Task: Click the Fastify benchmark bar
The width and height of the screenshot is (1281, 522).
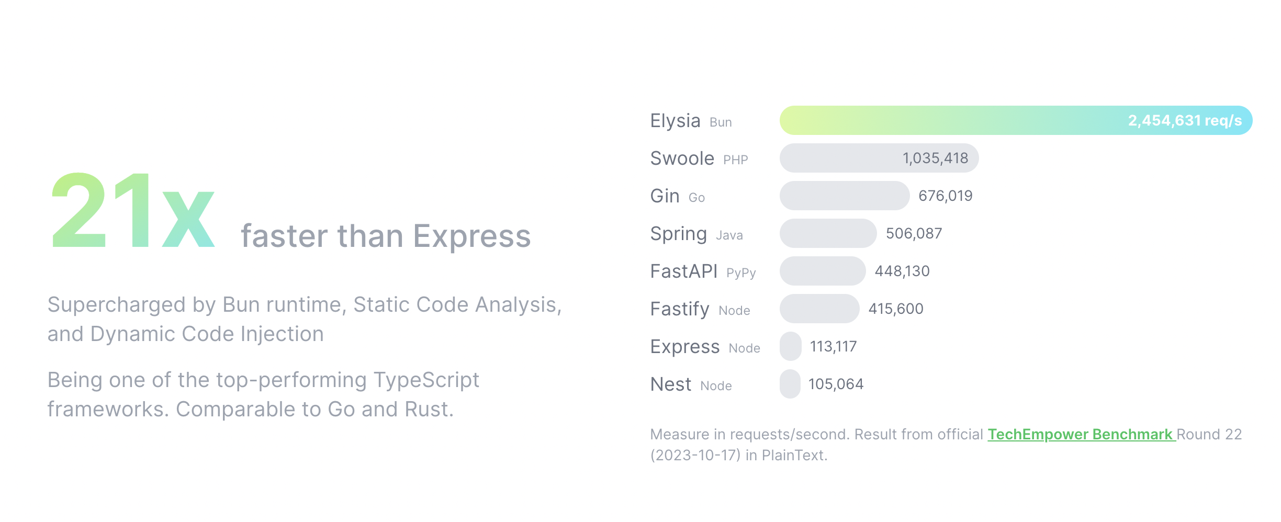Action: (x=819, y=309)
